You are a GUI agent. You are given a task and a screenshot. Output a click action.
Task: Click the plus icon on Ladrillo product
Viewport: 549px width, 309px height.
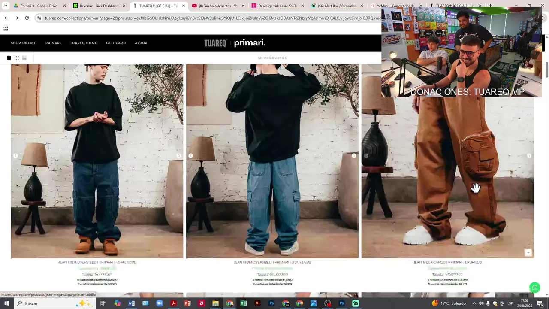pyautogui.click(x=528, y=253)
